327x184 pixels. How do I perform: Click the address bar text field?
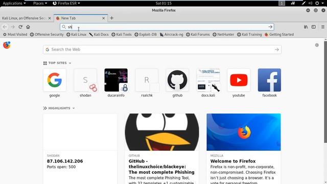tap(167, 27)
